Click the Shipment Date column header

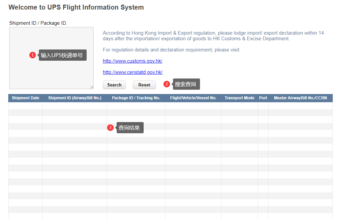pos(25,98)
